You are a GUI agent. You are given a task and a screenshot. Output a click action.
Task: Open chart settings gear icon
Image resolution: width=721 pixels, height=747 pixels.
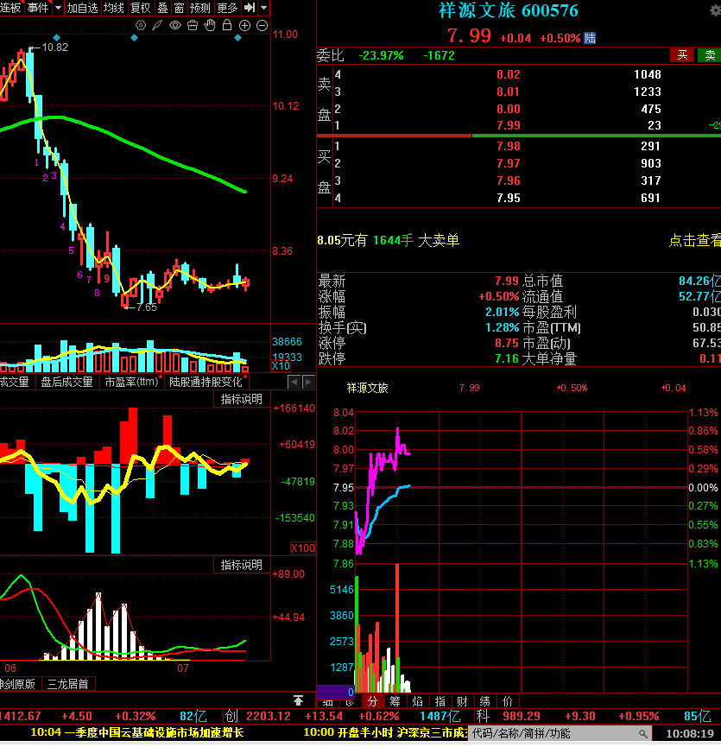141,25
